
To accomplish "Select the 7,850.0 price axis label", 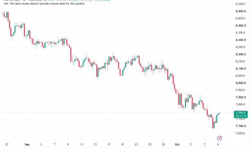I will 240,104.
